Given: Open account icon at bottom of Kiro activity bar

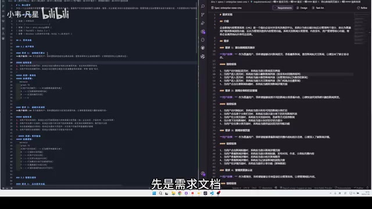Looking at the screenshot, I should tap(203, 174).
